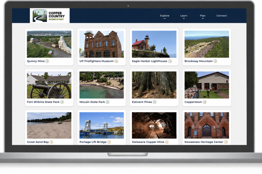Select the Delaware mine tunnel photo
Screen dimensions: 262x174
tap(154, 125)
